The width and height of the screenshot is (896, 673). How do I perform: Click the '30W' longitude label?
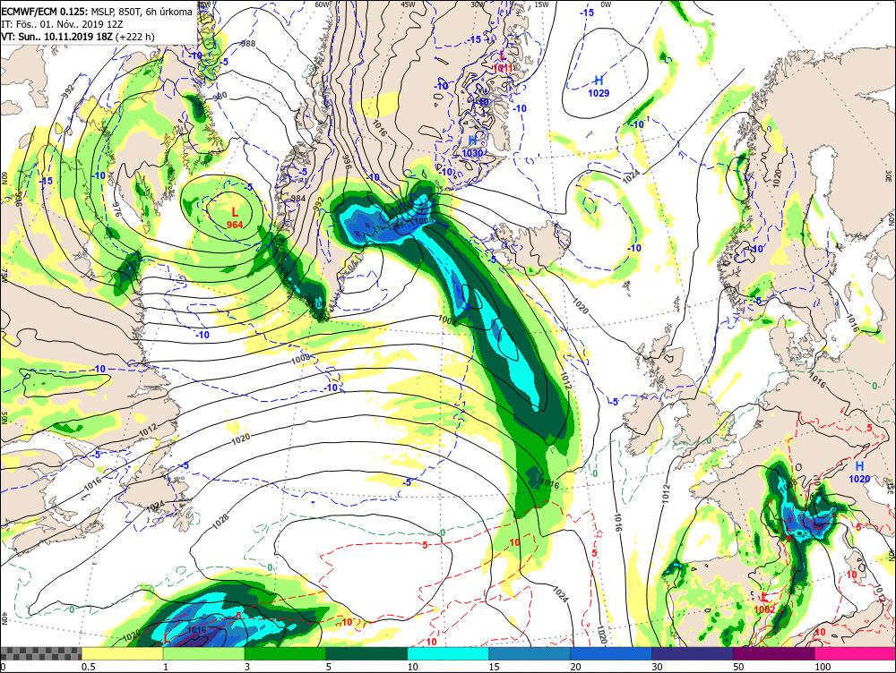click(x=478, y=4)
